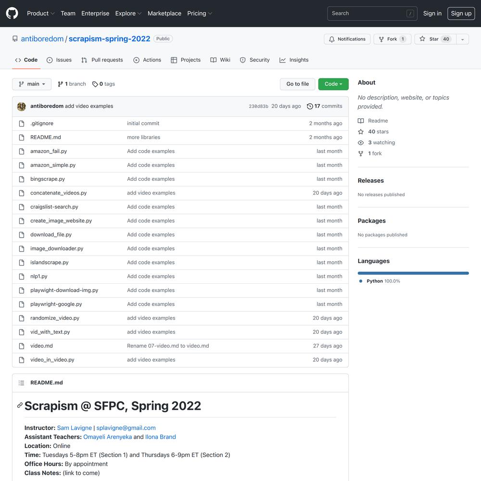Select the Code tab
This screenshot has height=481, width=481.
[x=26, y=60]
